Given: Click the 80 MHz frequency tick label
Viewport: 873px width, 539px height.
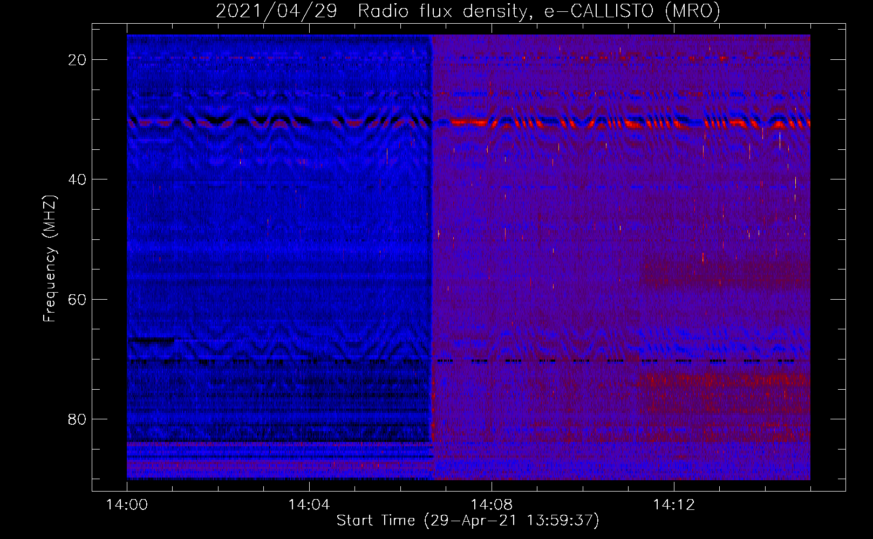Looking at the screenshot, I should 77,419.
